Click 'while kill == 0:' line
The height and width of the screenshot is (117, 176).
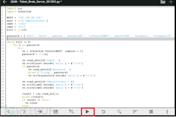click(19, 42)
